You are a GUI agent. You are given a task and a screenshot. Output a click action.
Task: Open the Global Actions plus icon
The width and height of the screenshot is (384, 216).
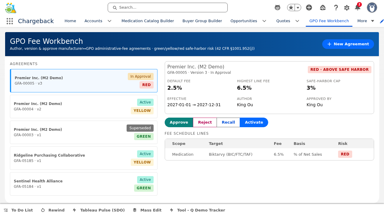click(x=309, y=7)
